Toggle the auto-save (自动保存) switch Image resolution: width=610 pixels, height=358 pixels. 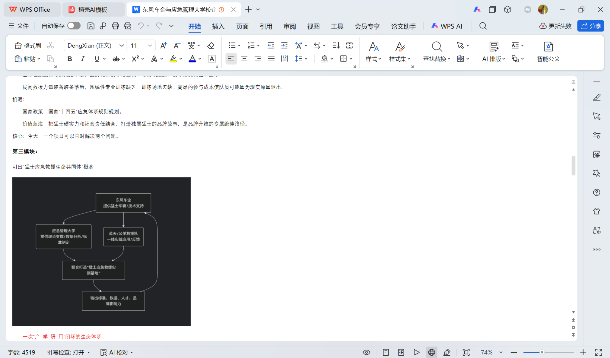click(74, 26)
